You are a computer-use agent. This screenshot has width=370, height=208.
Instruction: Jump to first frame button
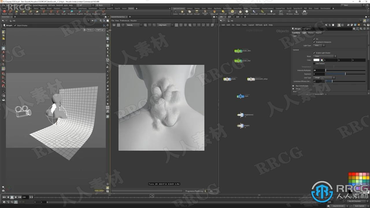tap(4, 197)
